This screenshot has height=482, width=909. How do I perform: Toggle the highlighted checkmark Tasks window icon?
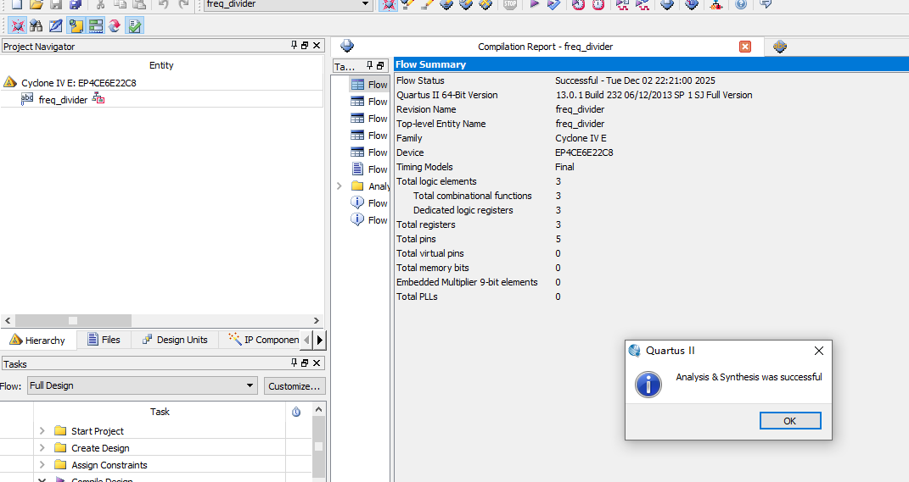[134, 25]
